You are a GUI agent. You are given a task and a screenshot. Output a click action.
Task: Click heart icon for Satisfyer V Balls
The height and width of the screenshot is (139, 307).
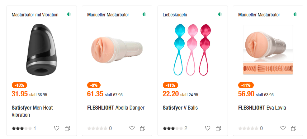(208, 128)
